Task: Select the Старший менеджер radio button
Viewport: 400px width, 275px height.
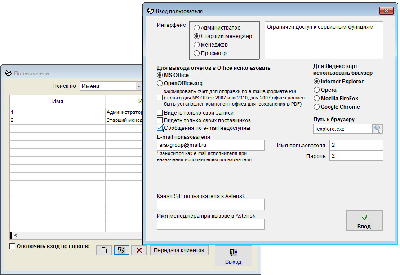Action: [x=196, y=36]
